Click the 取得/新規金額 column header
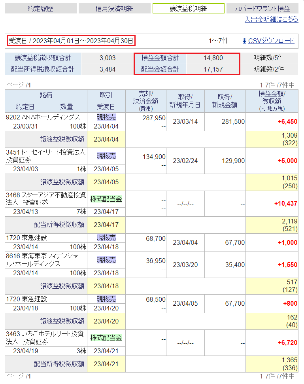Image resolution: width=304 pixels, height=384 pixels. [225, 101]
